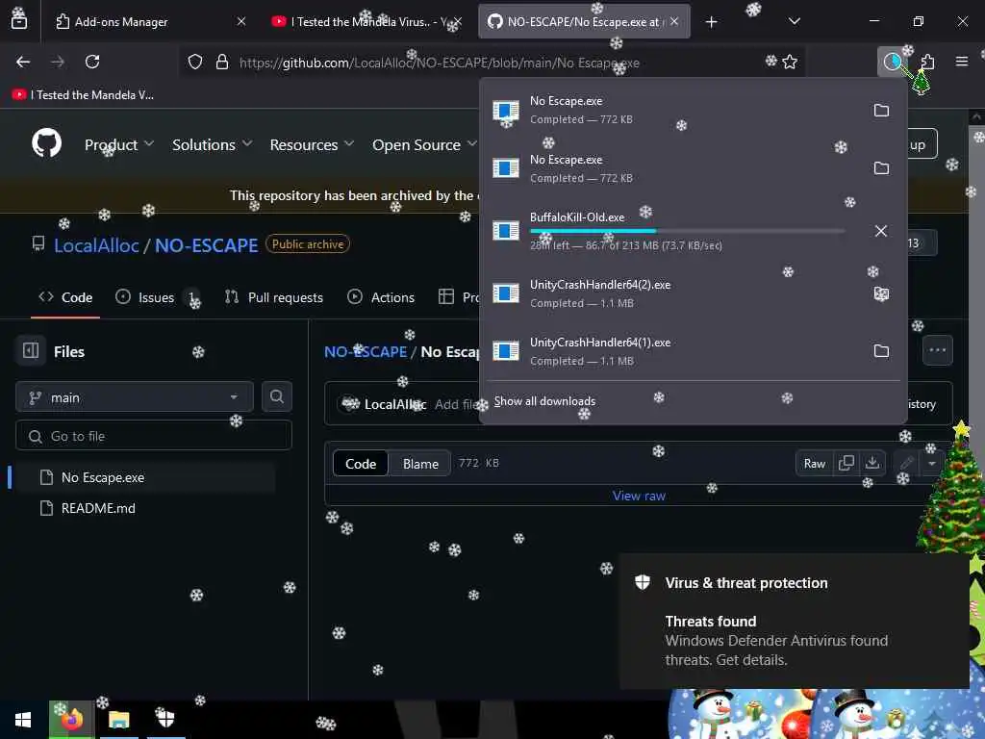Open the Threats found Defender notification
The height and width of the screenshot is (739, 985).
[x=794, y=622]
